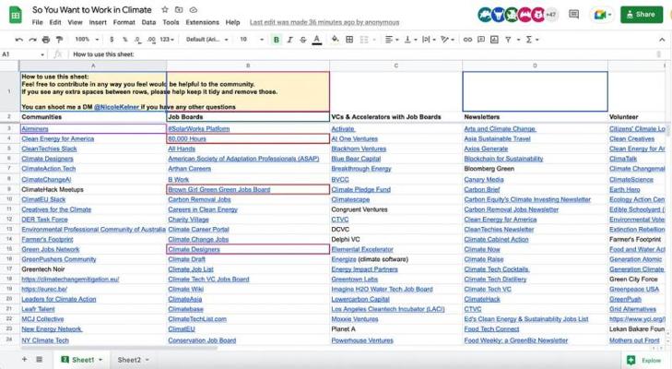Open the File menu
The height and width of the screenshot is (369, 672).
[x=37, y=22]
